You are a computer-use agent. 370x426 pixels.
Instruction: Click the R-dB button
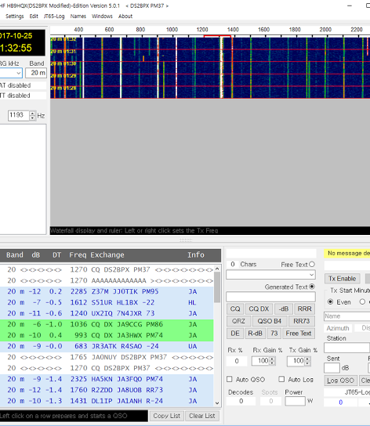(x=255, y=334)
